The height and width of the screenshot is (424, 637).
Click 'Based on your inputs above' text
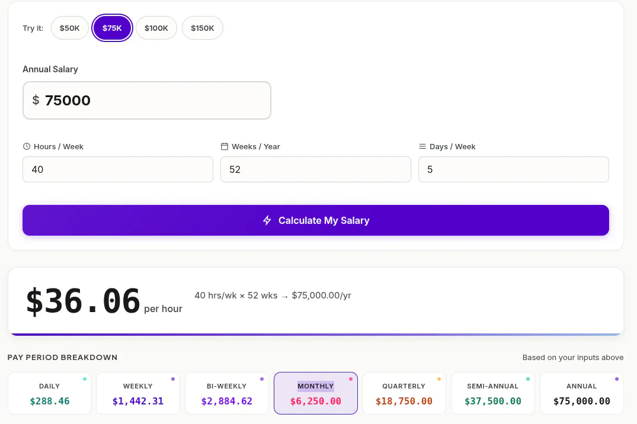pyautogui.click(x=573, y=358)
